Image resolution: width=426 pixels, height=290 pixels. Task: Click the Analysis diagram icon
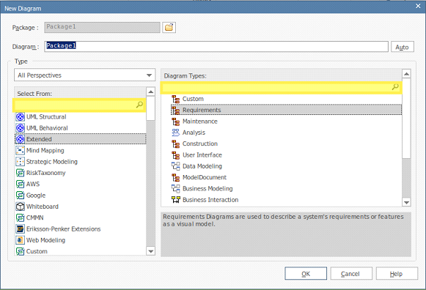coord(176,133)
